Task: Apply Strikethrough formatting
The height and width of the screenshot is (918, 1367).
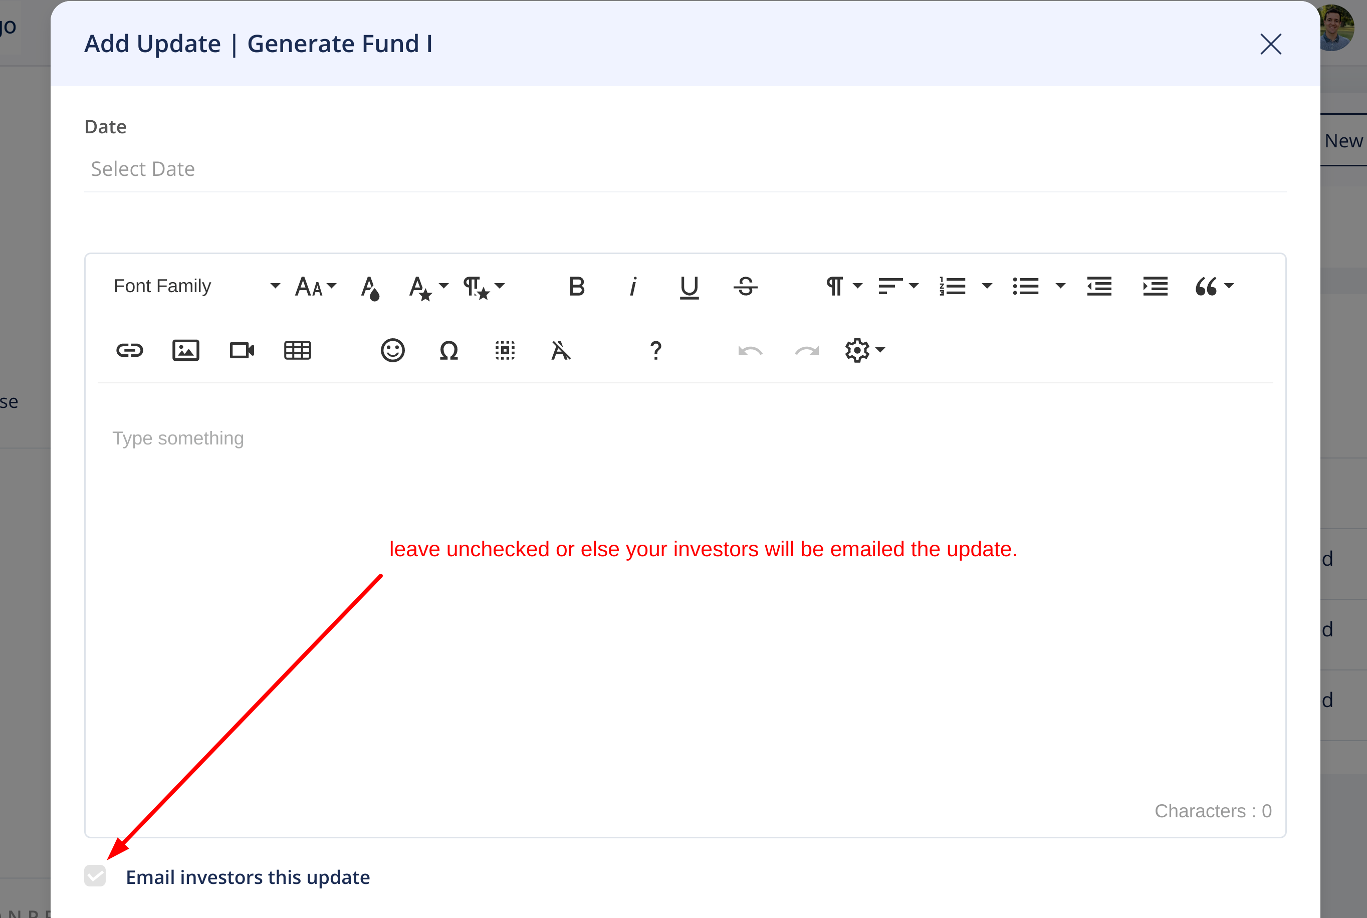Action: [x=745, y=286]
